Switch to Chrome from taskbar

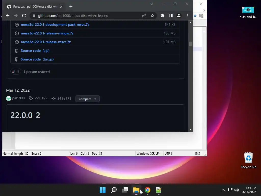click(x=148, y=190)
